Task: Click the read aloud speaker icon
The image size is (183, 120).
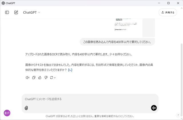Action: pyautogui.click(x=27, y=77)
